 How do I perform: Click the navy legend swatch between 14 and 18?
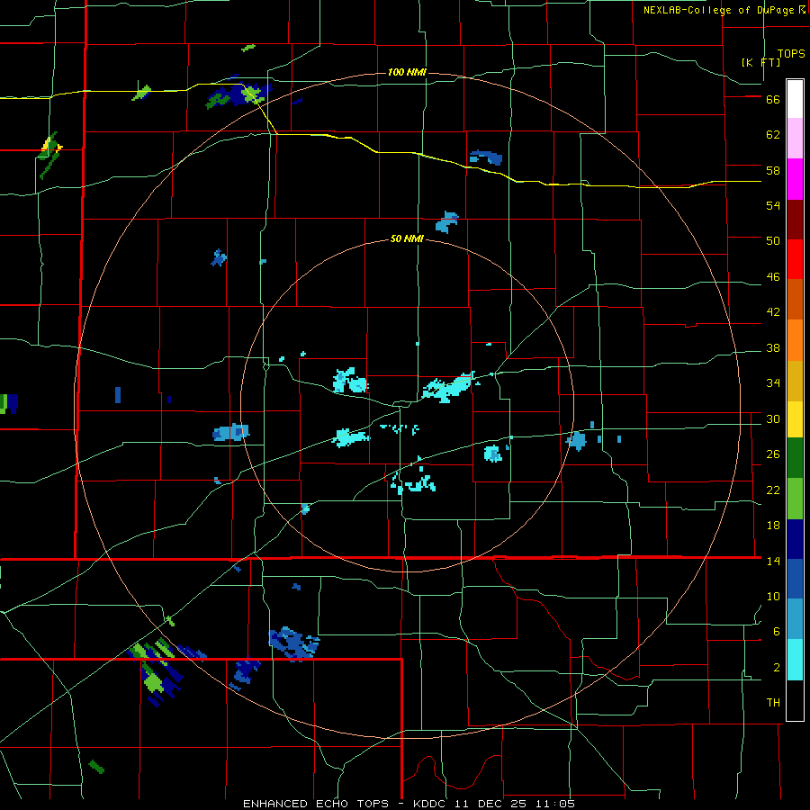pos(795,539)
